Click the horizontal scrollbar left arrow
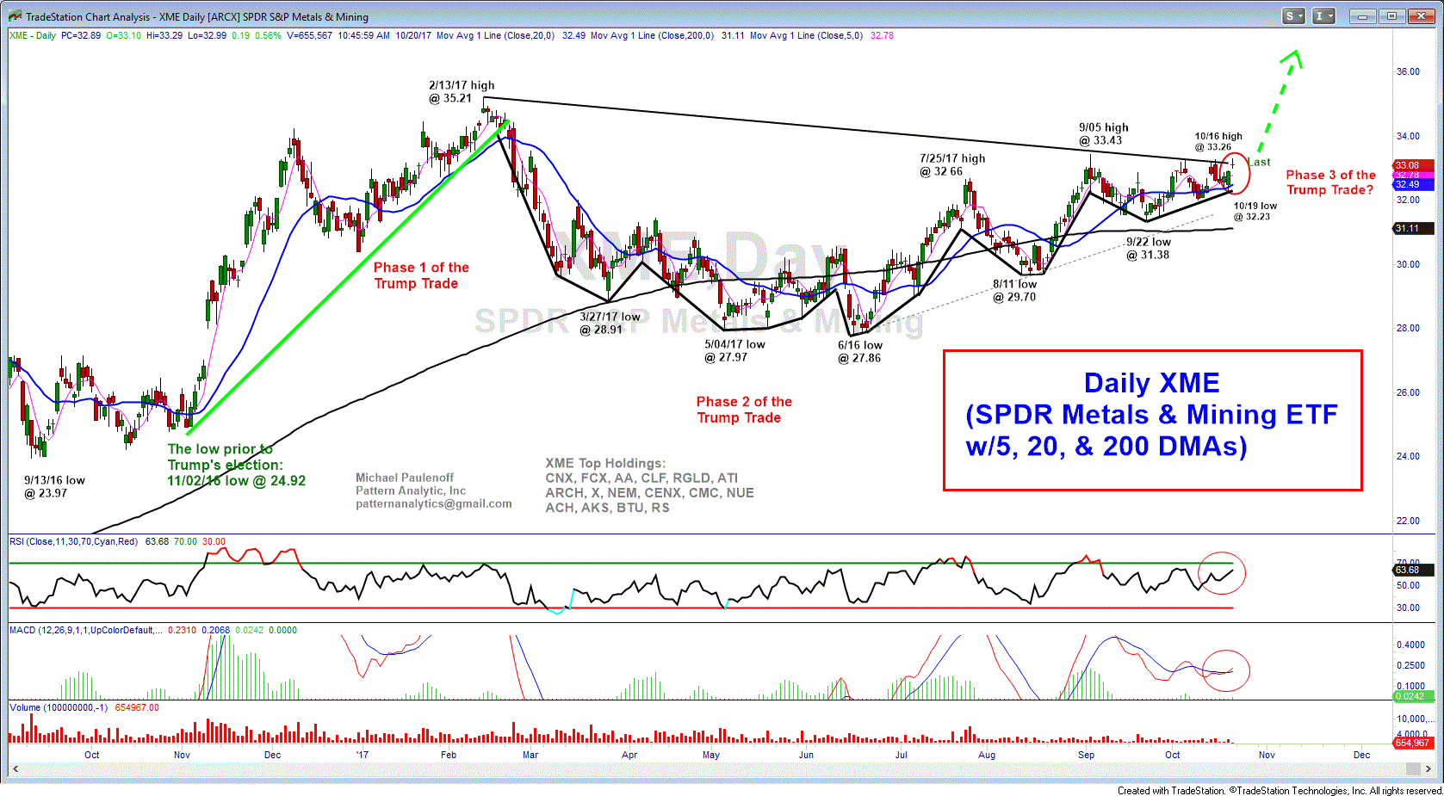The width and height of the screenshot is (1444, 796). pos(15,770)
